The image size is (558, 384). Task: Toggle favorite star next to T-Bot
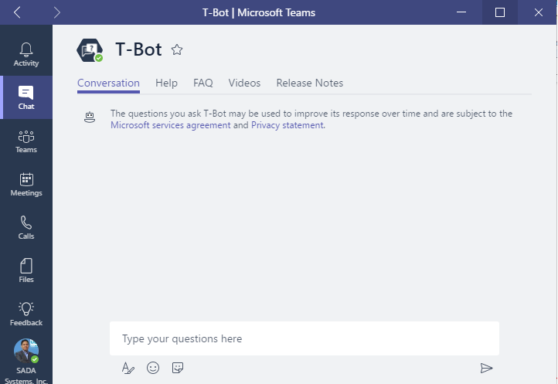point(177,50)
